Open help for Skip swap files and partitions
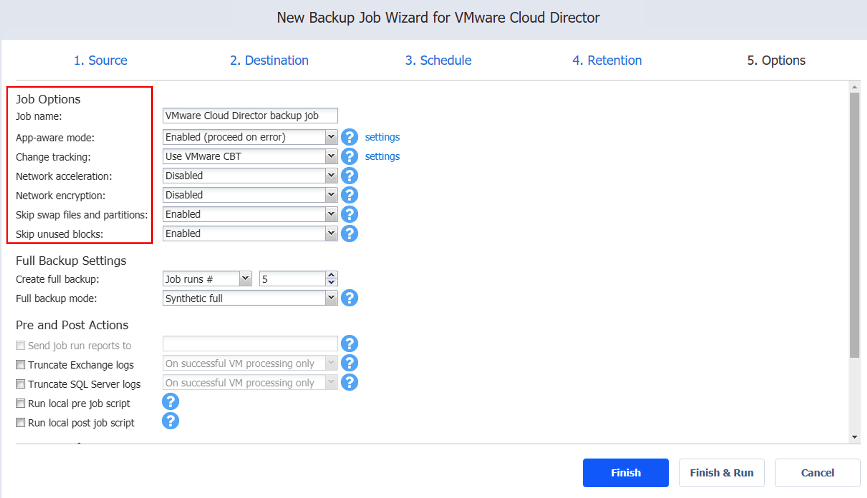 pyautogui.click(x=349, y=215)
